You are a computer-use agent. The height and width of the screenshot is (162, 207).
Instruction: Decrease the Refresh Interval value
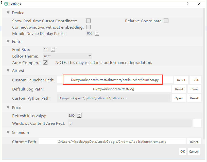pyautogui.click(x=79, y=117)
